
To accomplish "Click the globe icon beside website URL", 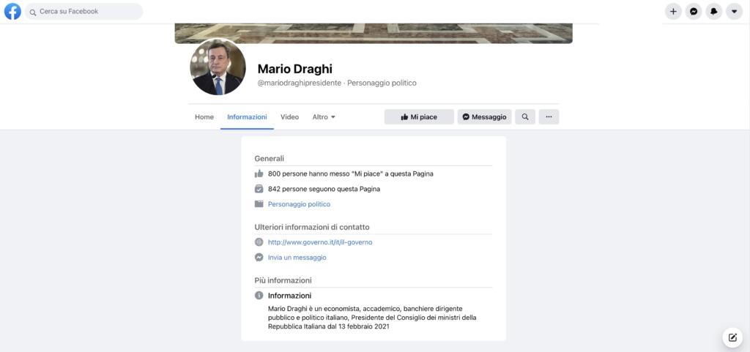I will pyautogui.click(x=259, y=242).
